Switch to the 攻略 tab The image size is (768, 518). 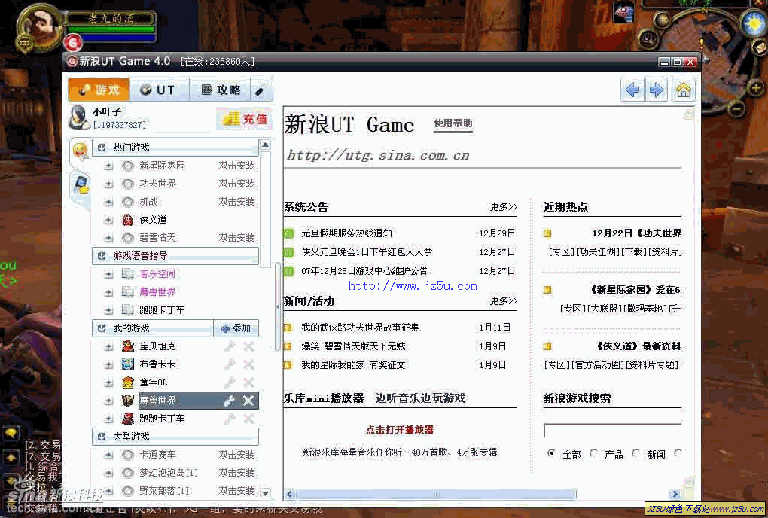pyautogui.click(x=220, y=90)
